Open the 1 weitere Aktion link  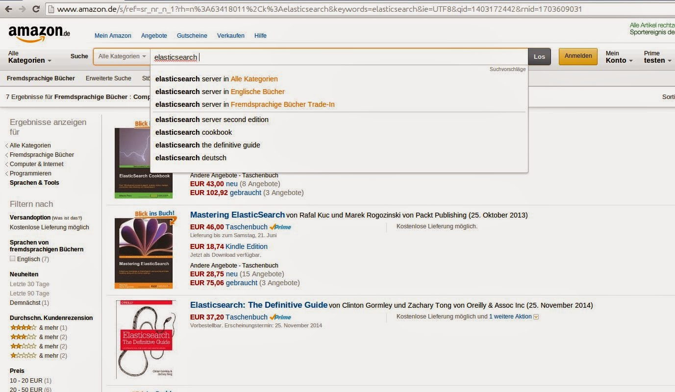[510, 317]
